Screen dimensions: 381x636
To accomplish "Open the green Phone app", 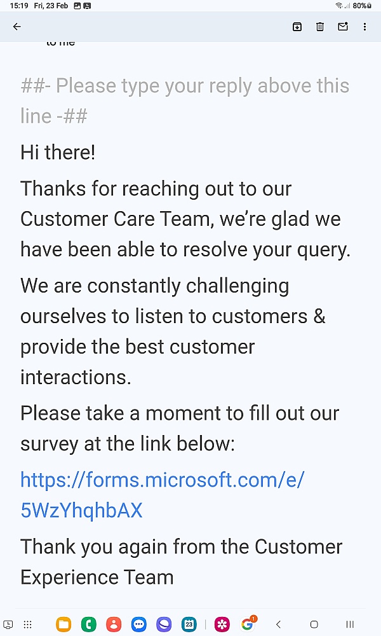I will pyautogui.click(x=89, y=625).
